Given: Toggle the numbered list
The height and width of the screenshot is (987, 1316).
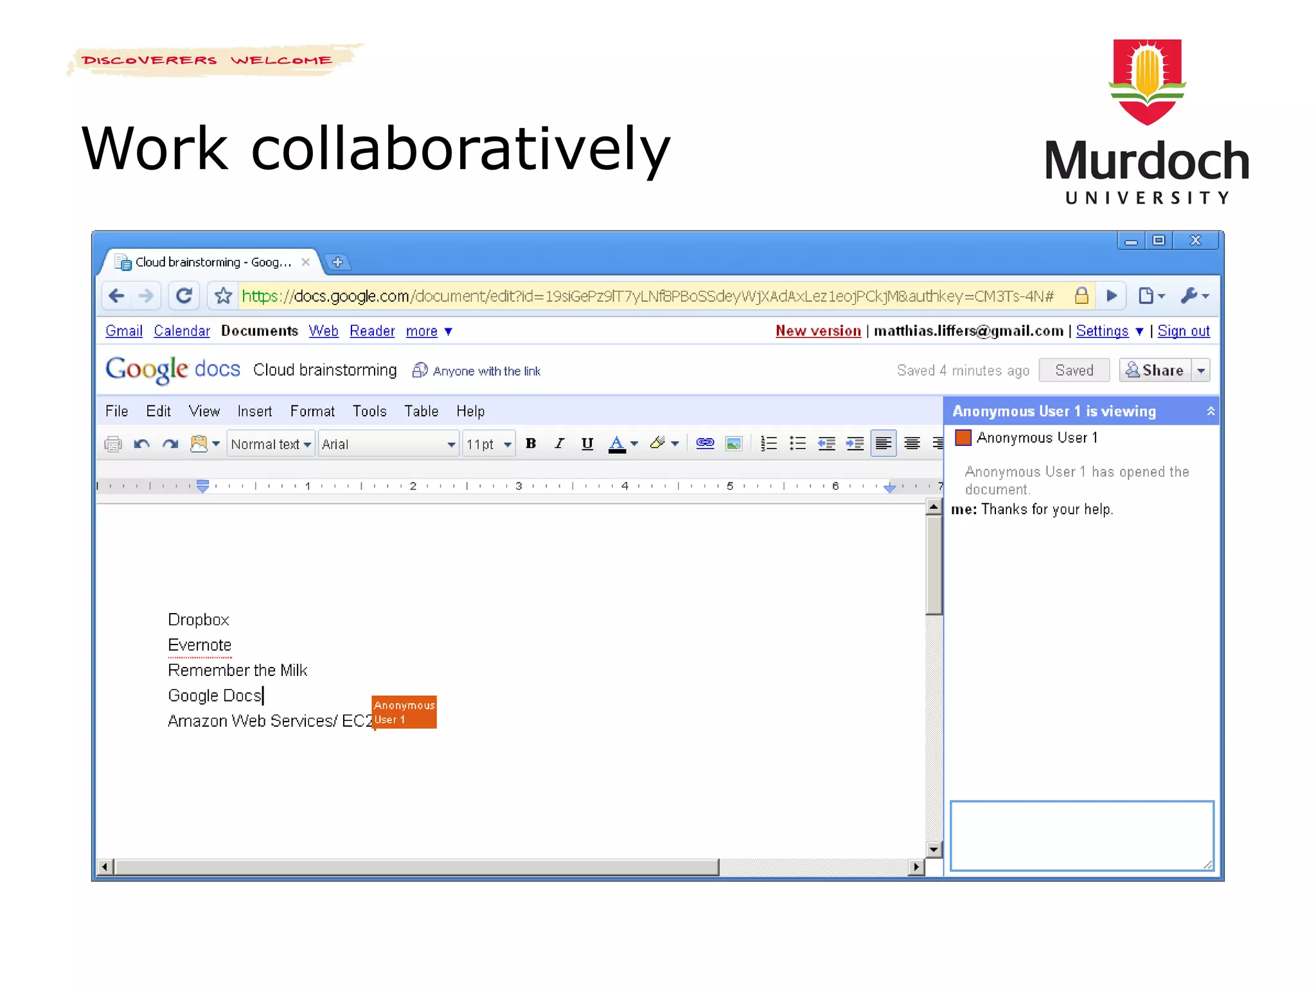Looking at the screenshot, I should (769, 443).
